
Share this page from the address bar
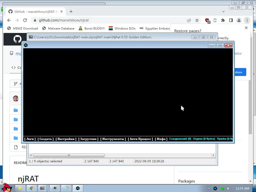pyautogui.click(x=189, y=20)
